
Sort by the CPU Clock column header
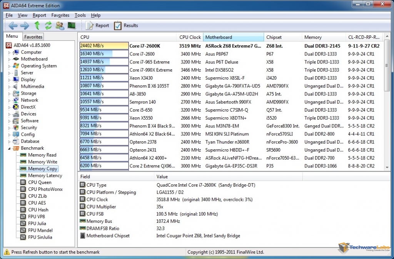click(x=190, y=37)
